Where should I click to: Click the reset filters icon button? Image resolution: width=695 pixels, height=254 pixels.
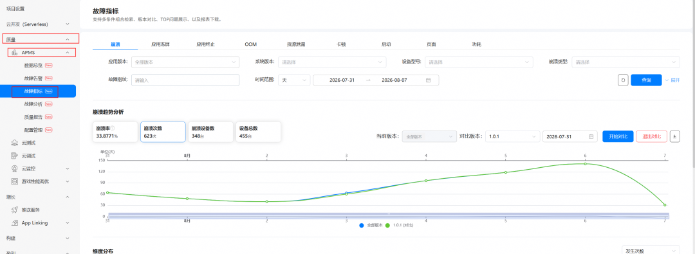pos(623,80)
